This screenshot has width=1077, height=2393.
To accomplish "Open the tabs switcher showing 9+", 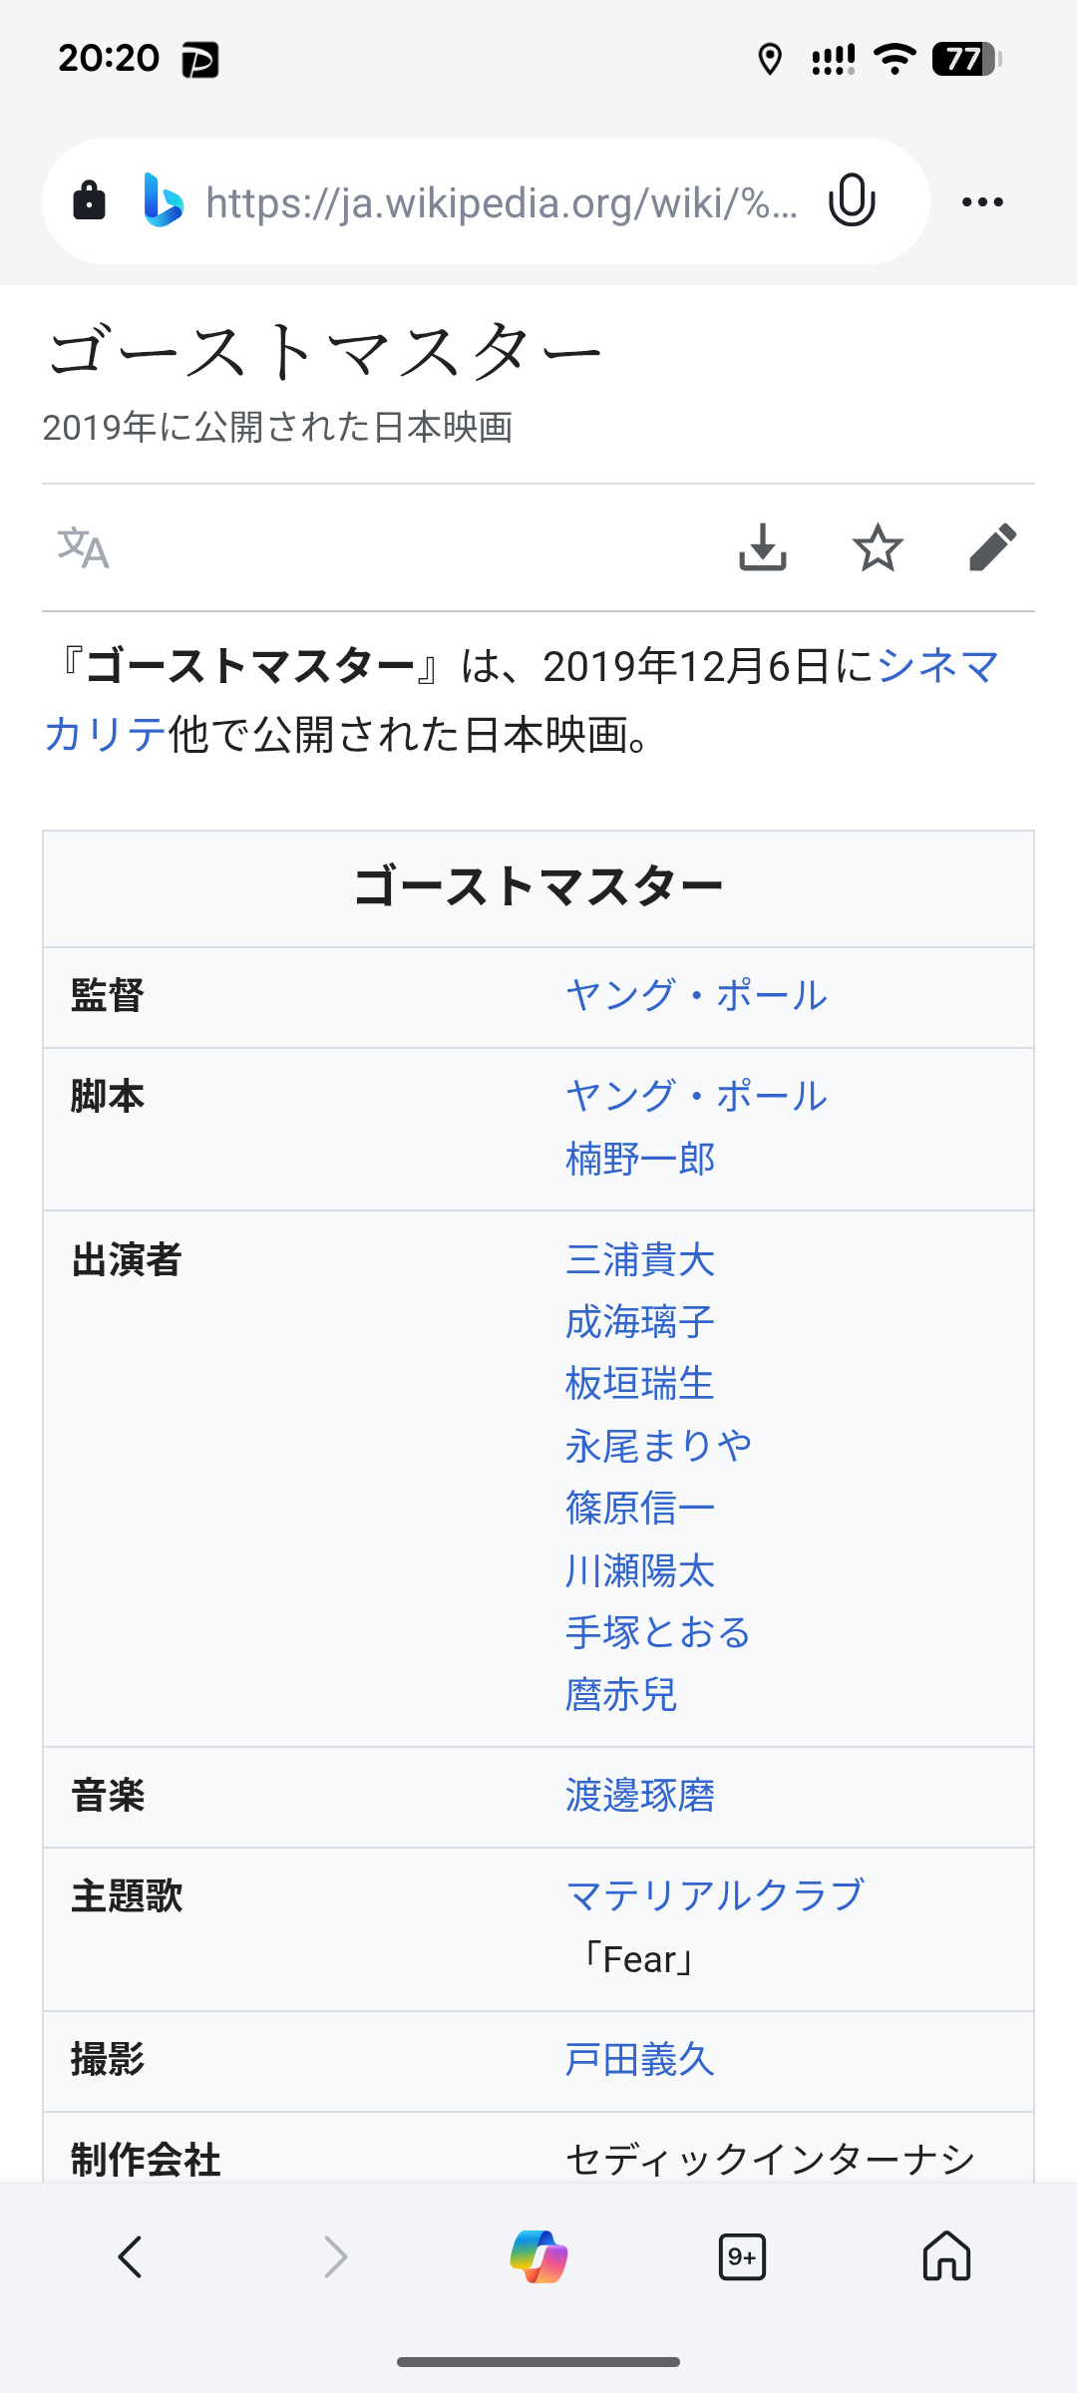I will coord(742,2257).
